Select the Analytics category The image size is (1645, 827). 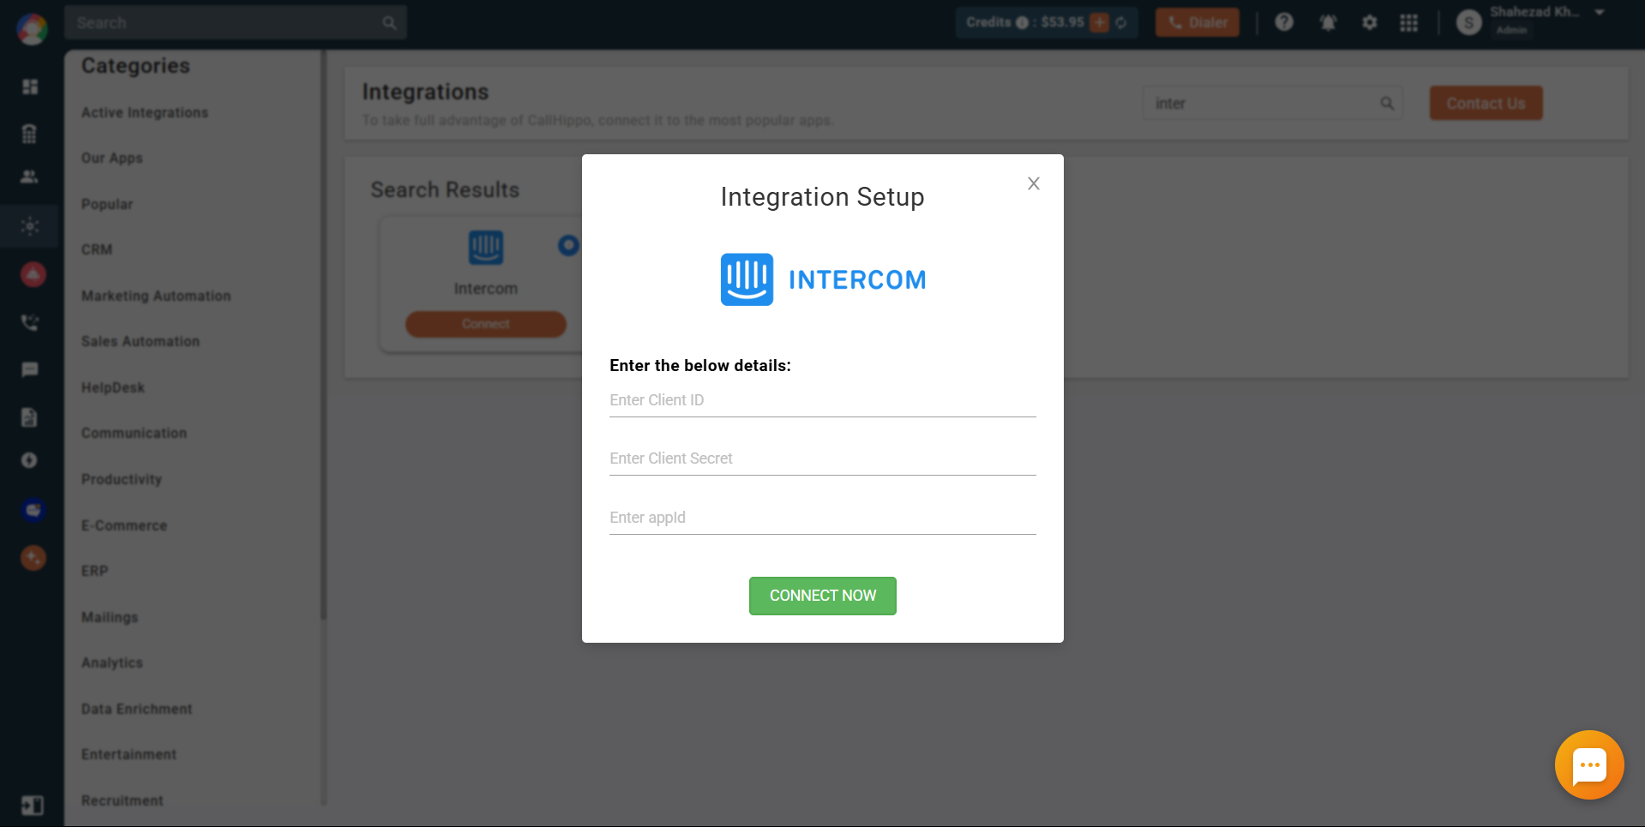[112, 662]
